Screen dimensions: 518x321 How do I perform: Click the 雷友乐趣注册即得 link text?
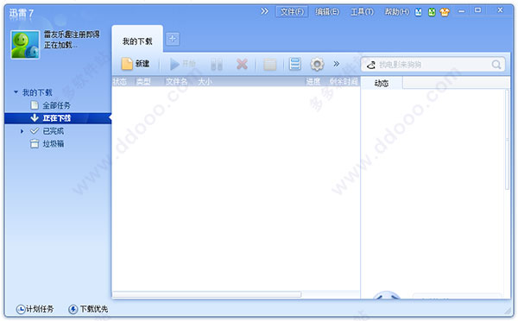coord(72,35)
